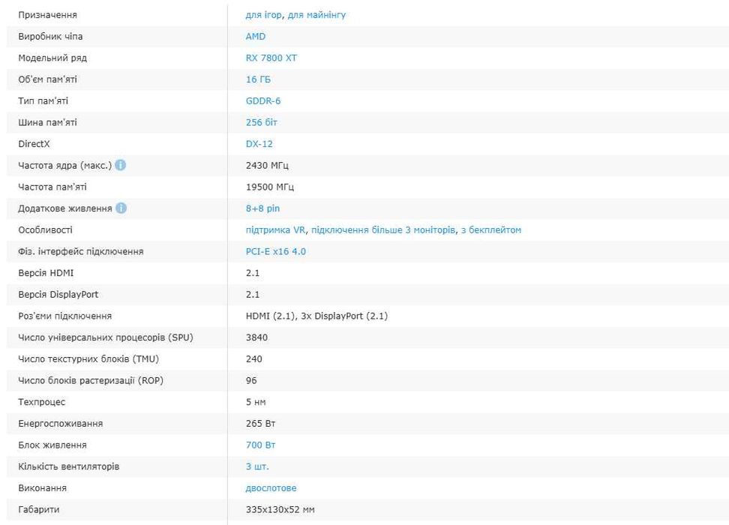Click the 'DirectX' row label
The height and width of the screenshot is (525, 729).
pyautogui.click(x=34, y=144)
